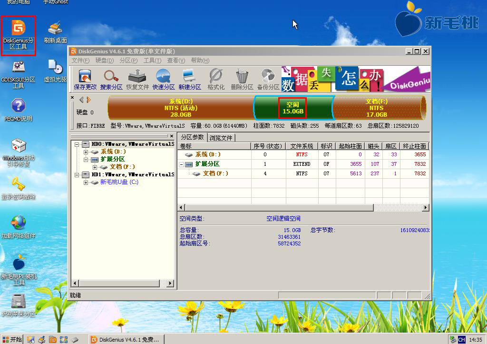Image resolution: width=487 pixels, height=344 pixels.
Task: Click the folder search quick launch icon
Action: 52,340
